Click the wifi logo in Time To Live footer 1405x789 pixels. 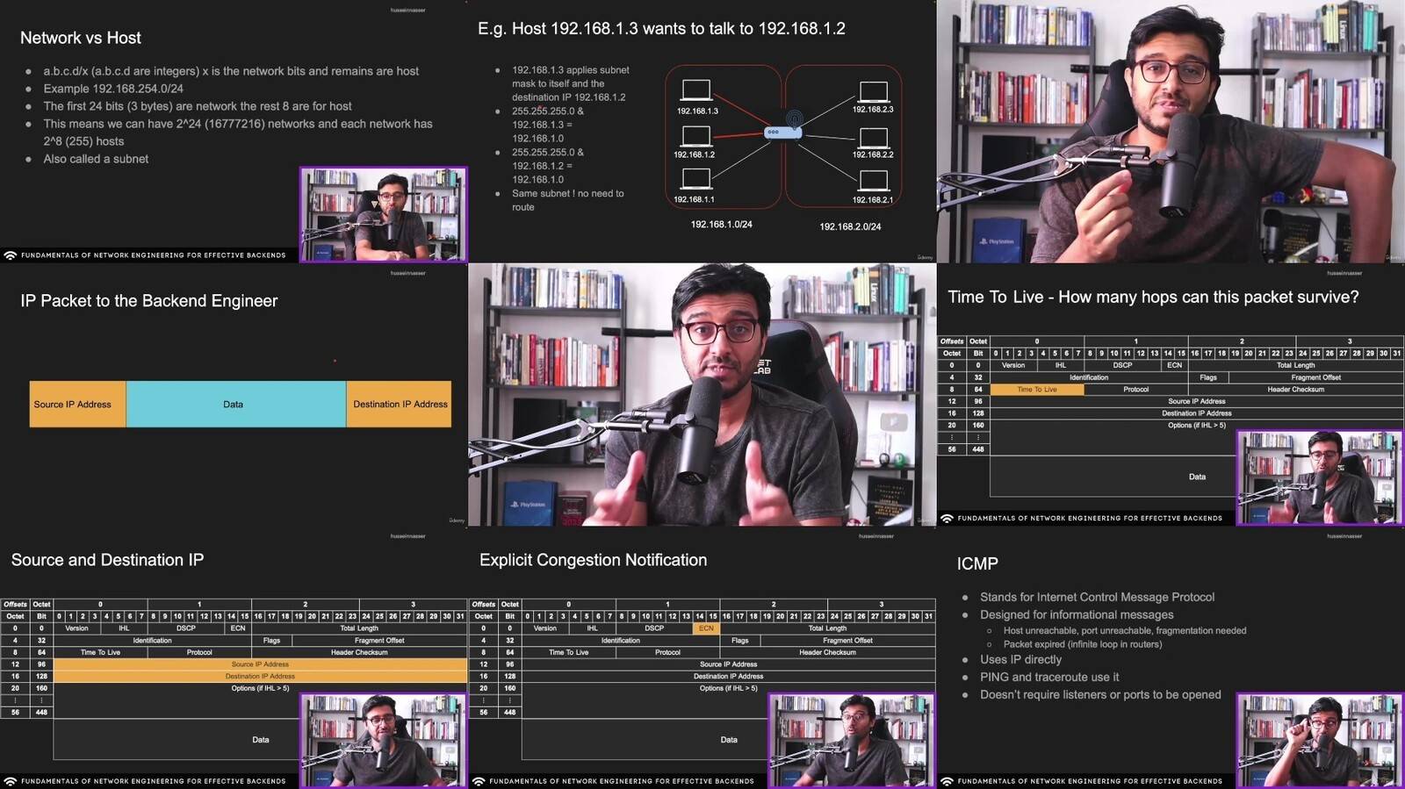(x=947, y=519)
